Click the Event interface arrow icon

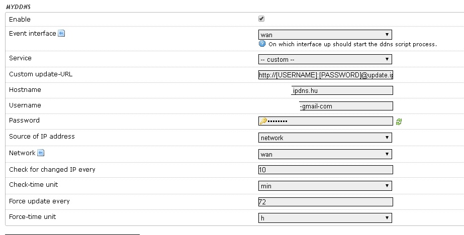click(61, 34)
